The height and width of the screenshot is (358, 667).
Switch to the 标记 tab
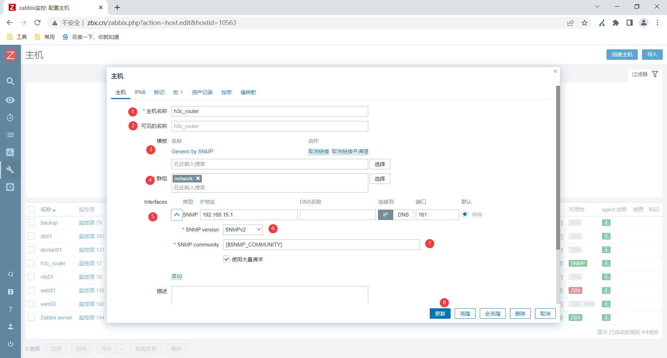(159, 92)
